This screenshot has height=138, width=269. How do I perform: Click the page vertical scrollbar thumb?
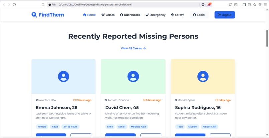click(267, 38)
